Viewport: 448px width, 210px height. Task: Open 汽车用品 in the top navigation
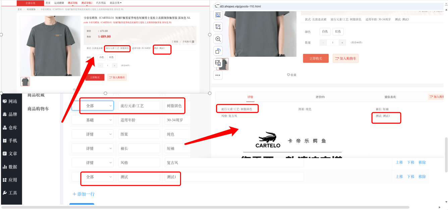coord(101,3)
